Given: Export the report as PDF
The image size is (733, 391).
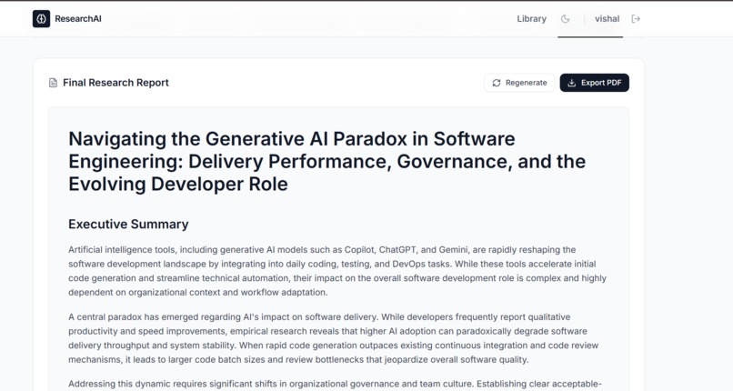Looking at the screenshot, I should point(594,83).
